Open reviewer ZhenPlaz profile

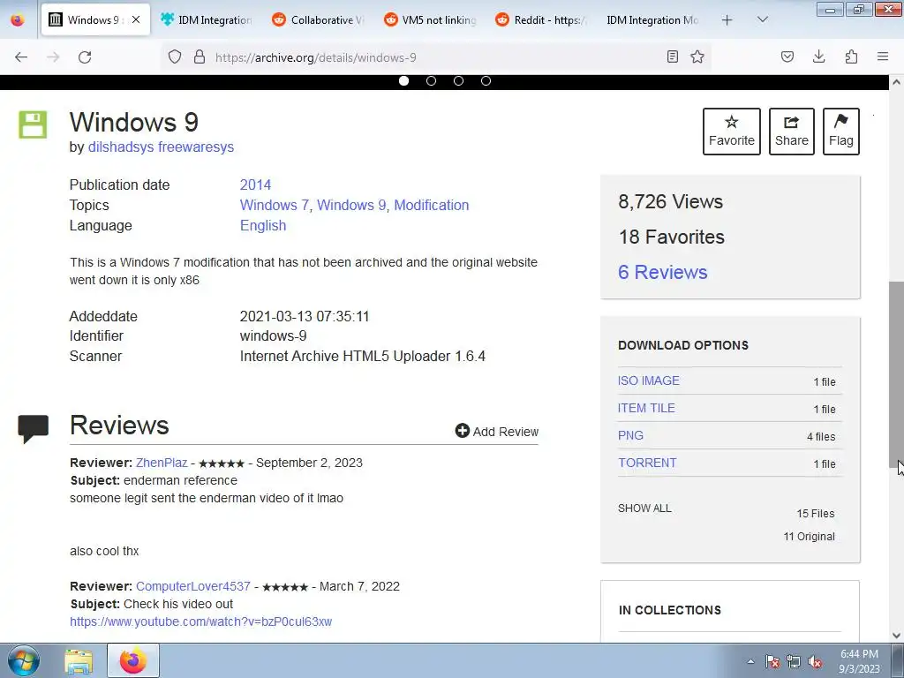coord(162,463)
